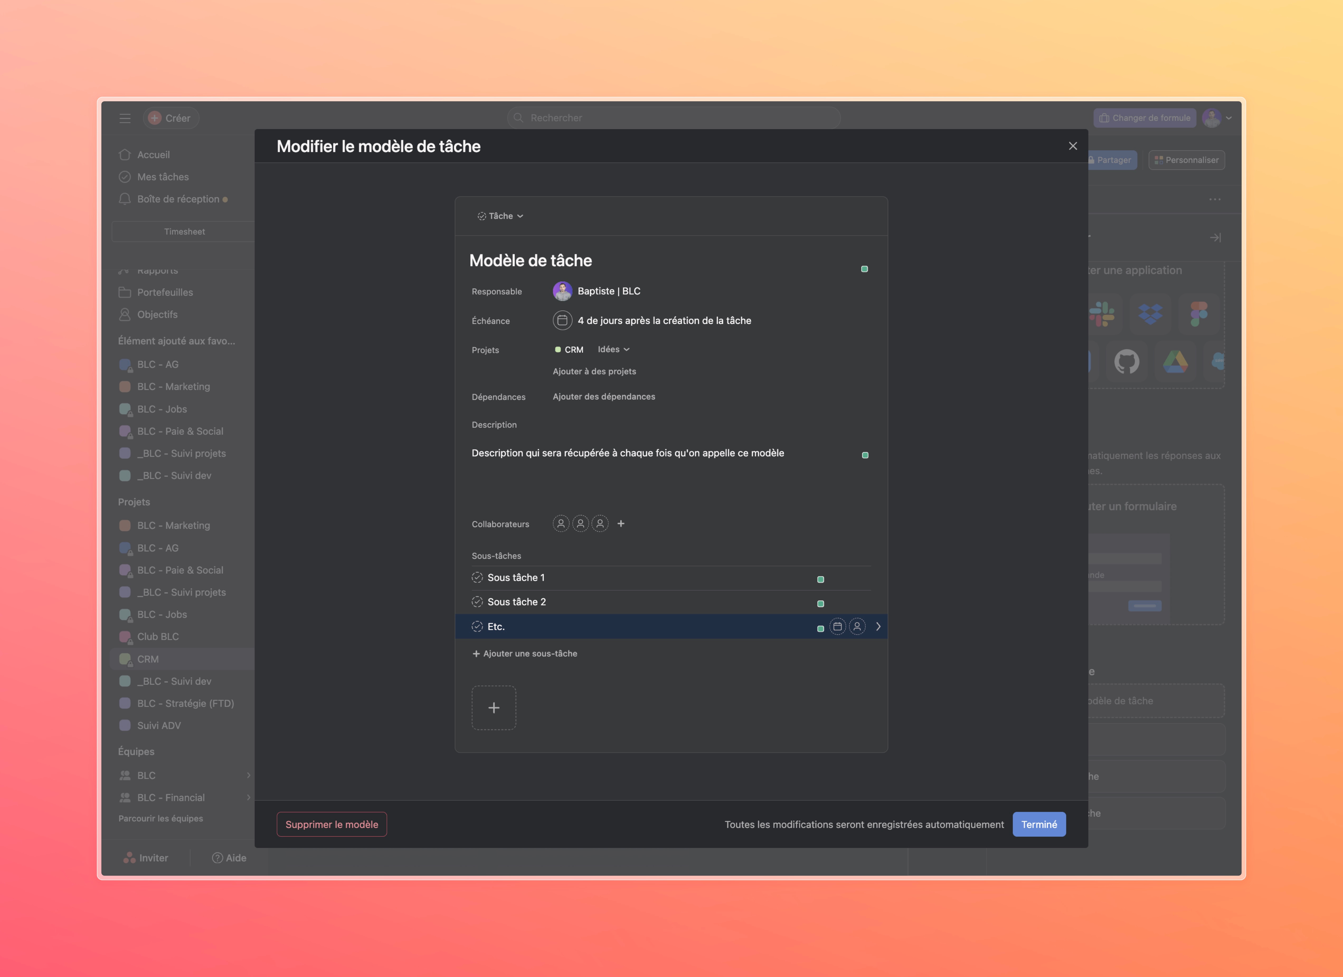Click the Terminé button
Screen dimensions: 1343x977
[1039, 824]
